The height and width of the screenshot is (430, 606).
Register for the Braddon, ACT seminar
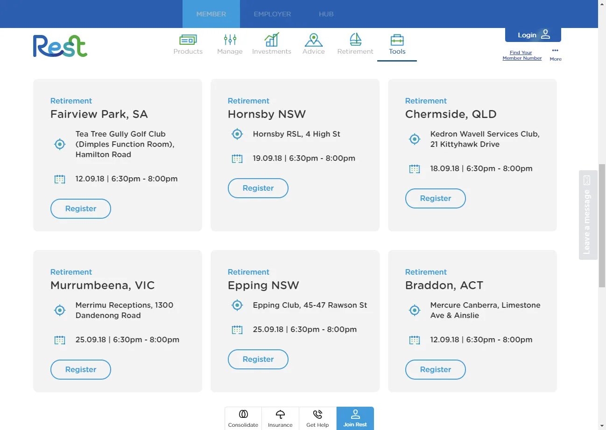coord(435,370)
